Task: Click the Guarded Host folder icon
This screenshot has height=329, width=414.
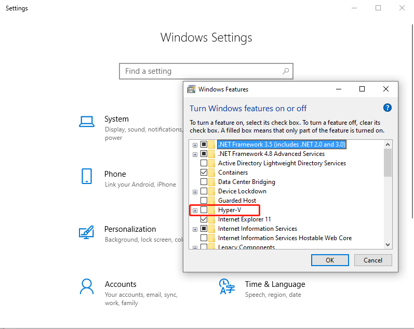Action: [211, 201]
